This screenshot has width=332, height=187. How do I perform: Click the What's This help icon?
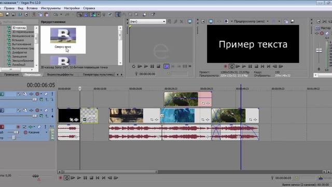click(153, 15)
